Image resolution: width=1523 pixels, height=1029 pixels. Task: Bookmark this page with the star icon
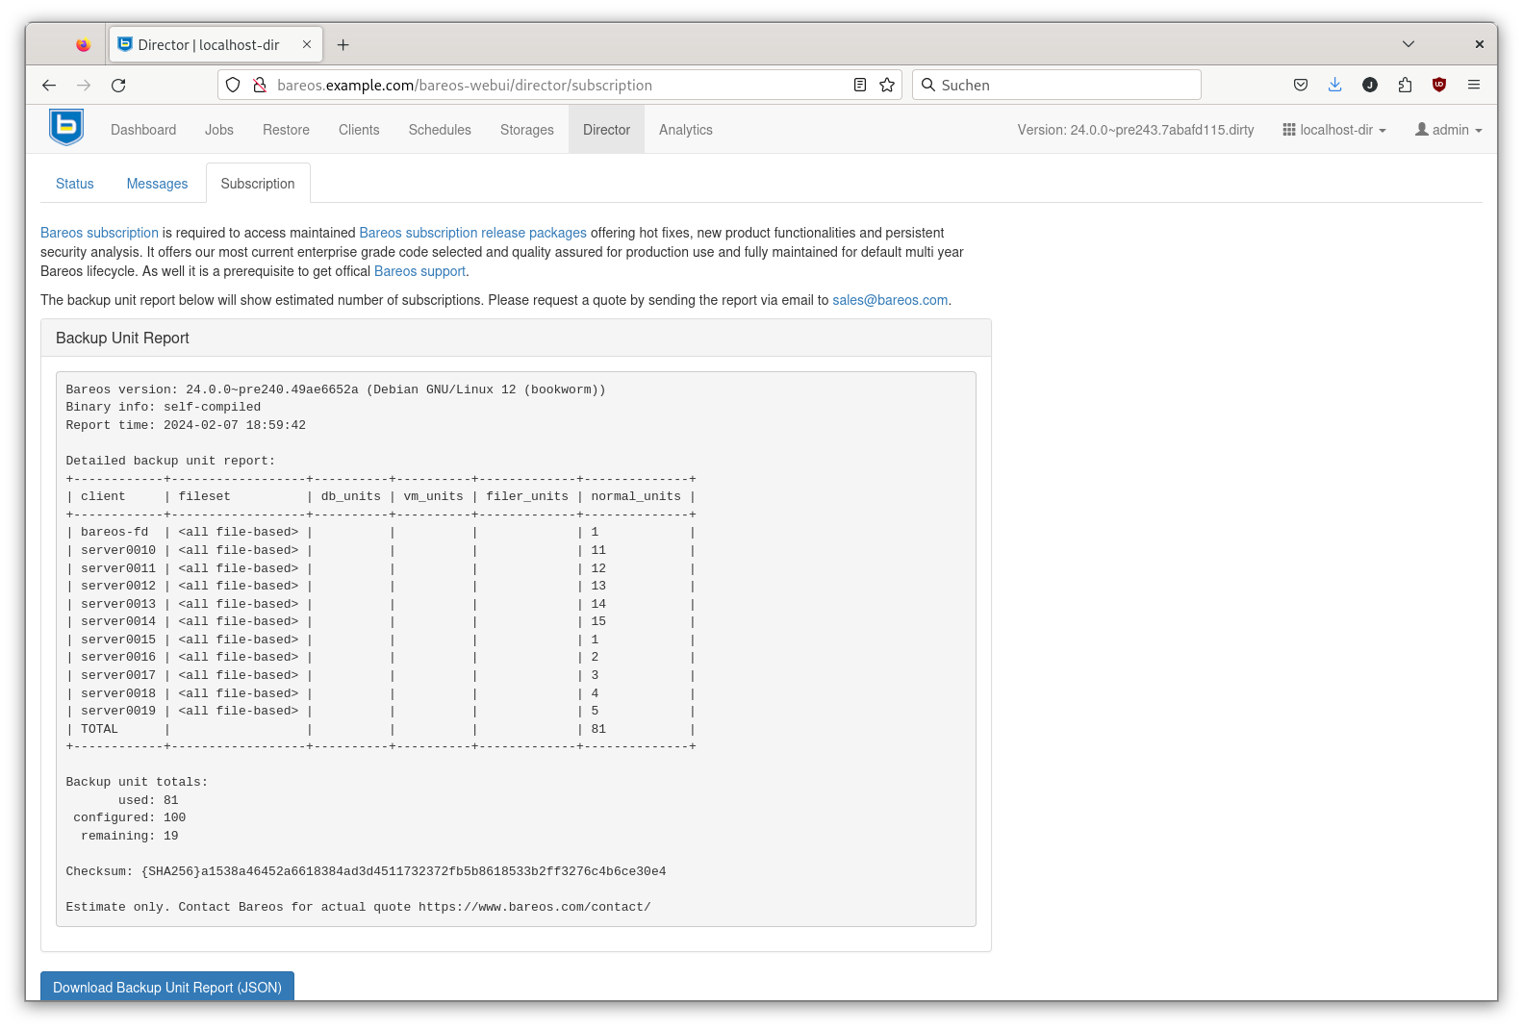point(887,86)
